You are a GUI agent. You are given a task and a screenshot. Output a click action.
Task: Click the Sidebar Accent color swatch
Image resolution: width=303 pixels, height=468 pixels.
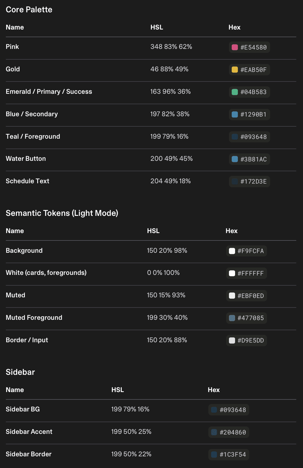tap(214, 432)
